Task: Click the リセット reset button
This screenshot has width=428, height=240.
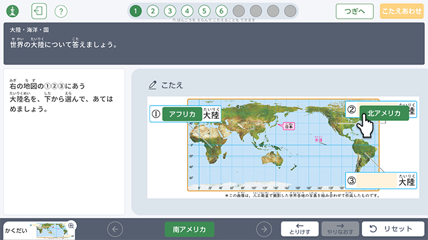Action: [x=393, y=229]
